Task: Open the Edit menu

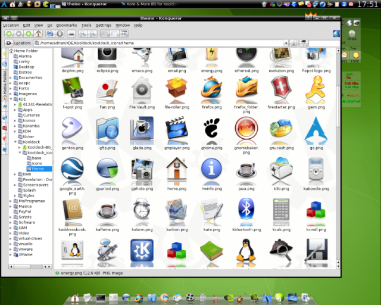Action: [26, 25]
